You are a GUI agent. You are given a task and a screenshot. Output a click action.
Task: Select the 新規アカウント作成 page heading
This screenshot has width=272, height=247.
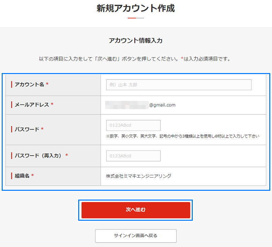(x=136, y=8)
